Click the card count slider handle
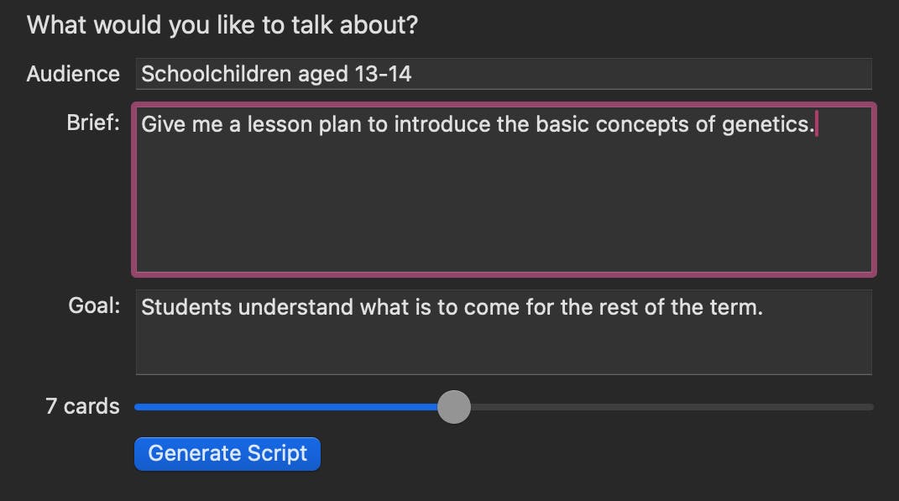This screenshot has height=501, width=899. click(x=454, y=407)
